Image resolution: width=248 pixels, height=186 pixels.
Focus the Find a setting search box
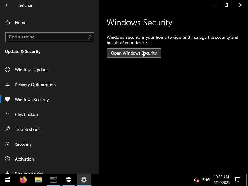pyautogui.click(x=50, y=37)
